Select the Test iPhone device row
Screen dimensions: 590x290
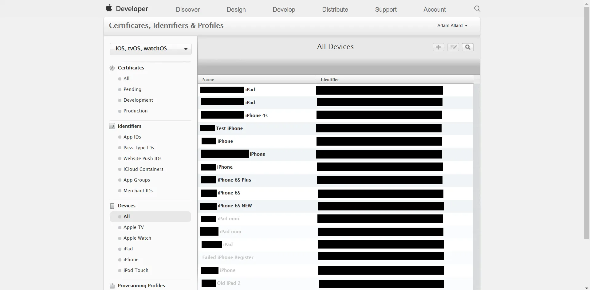[x=336, y=128]
